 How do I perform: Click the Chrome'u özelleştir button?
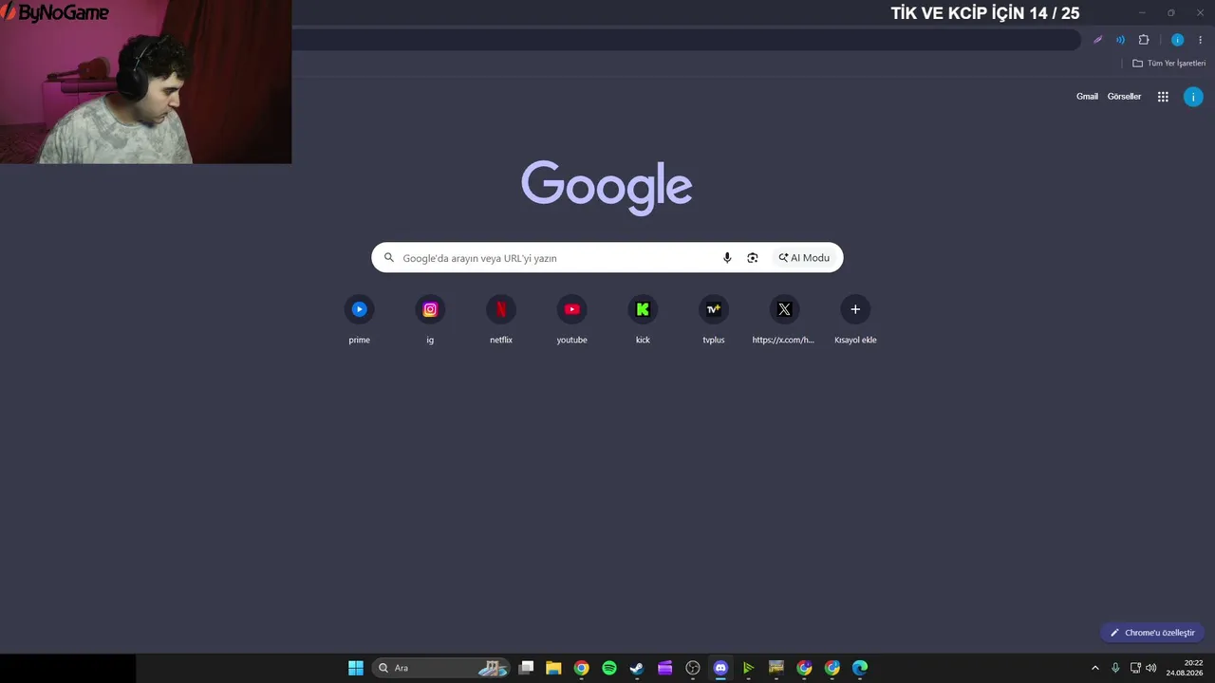pyautogui.click(x=1152, y=633)
